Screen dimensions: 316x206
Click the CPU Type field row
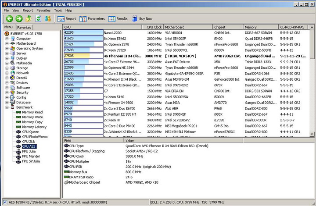point(153,146)
